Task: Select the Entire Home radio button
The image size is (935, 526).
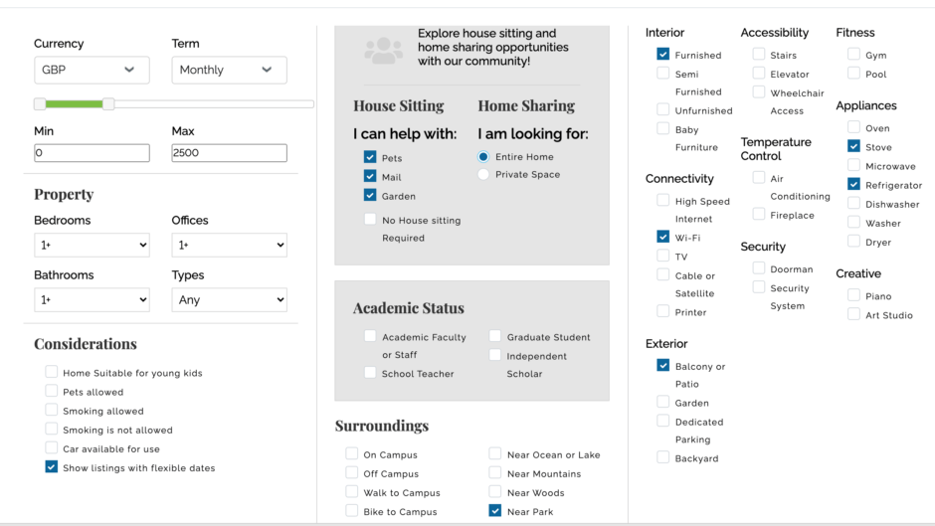Action: point(483,157)
